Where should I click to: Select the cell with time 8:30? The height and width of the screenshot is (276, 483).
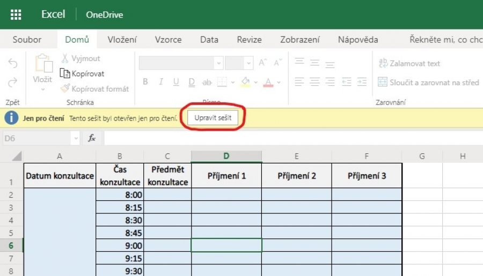[x=120, y=220]
